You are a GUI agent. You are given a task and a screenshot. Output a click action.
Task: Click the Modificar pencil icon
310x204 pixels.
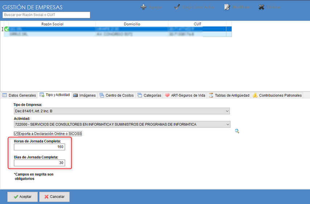(x=227, y=7)
